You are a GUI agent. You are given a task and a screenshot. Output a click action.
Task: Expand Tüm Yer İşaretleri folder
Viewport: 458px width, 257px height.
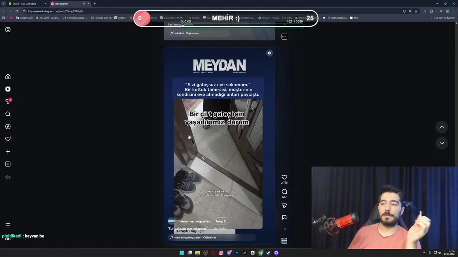(x=445, y=18)
